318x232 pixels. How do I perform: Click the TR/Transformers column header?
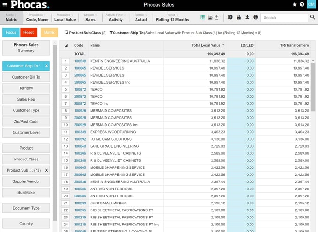294,45
